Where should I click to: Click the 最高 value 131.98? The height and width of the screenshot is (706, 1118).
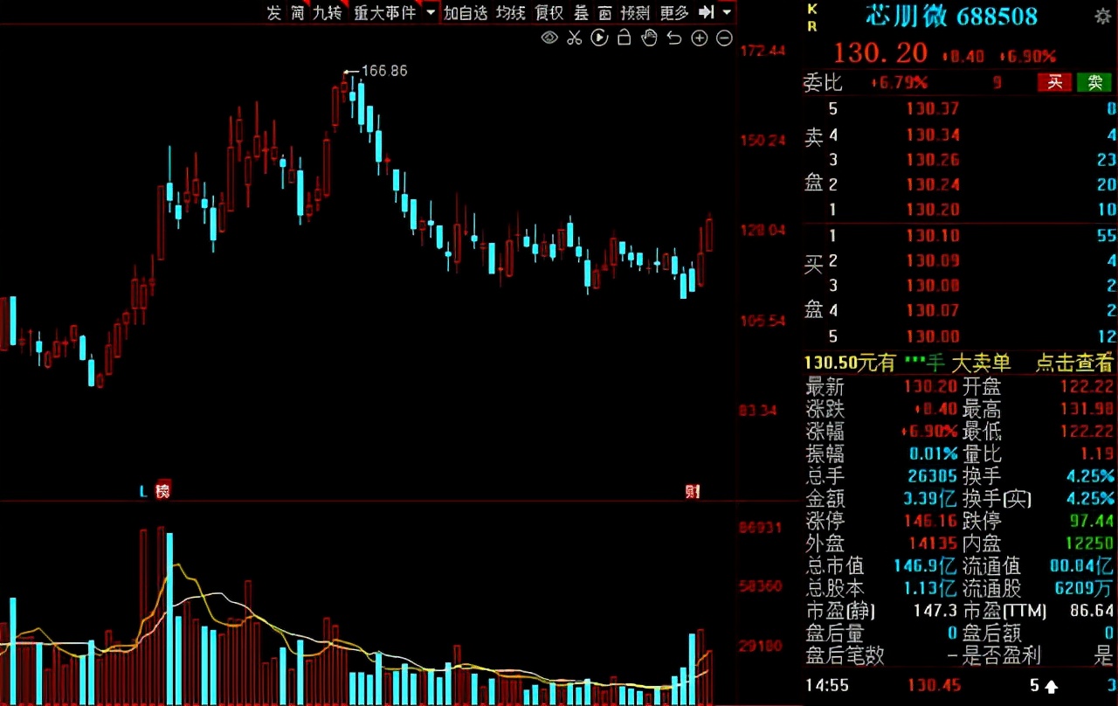(x=1087, y=408)
